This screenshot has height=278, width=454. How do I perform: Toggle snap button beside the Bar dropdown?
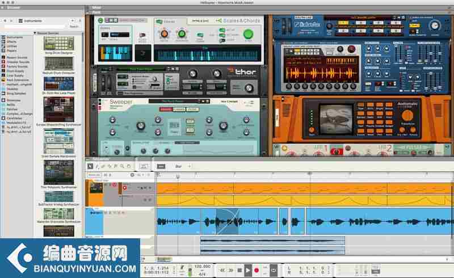click(161, 166)
